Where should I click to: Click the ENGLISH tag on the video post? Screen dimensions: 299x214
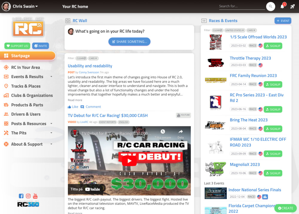[123, 122]
